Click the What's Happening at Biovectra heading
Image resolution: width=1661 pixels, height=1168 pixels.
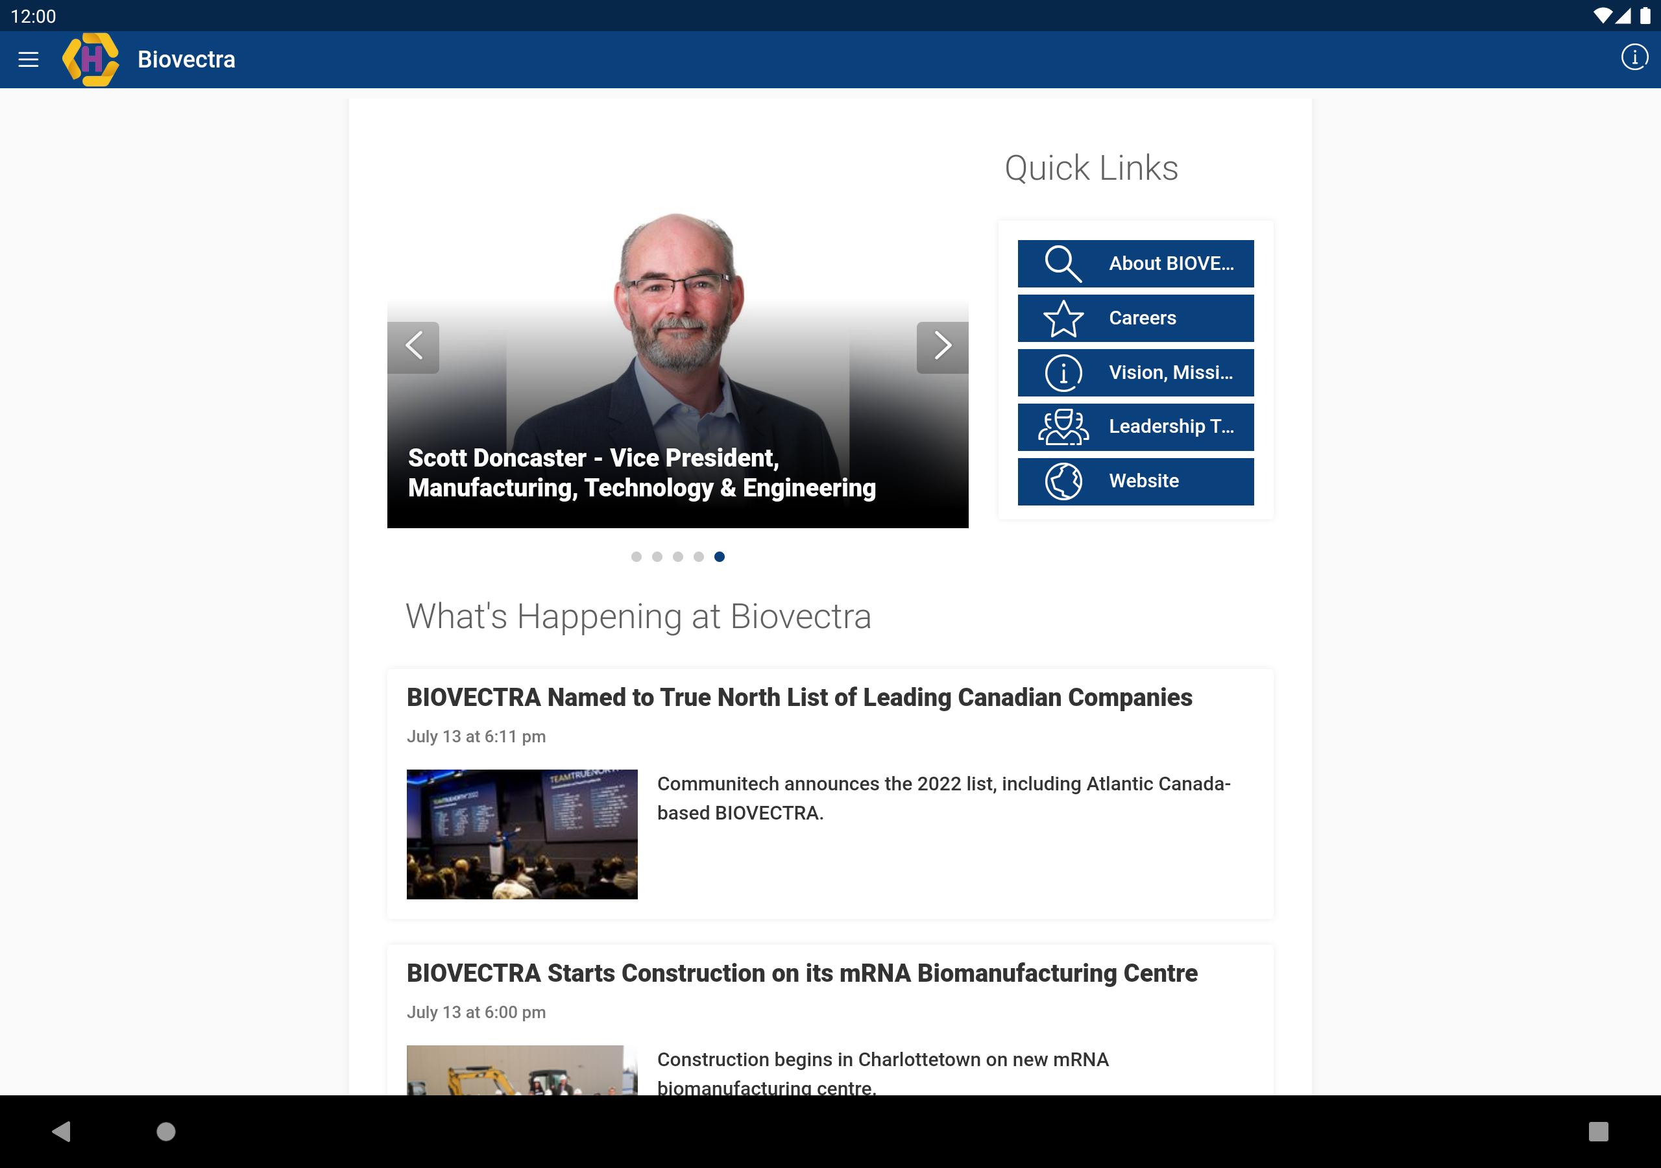click(x=638, y=616)
